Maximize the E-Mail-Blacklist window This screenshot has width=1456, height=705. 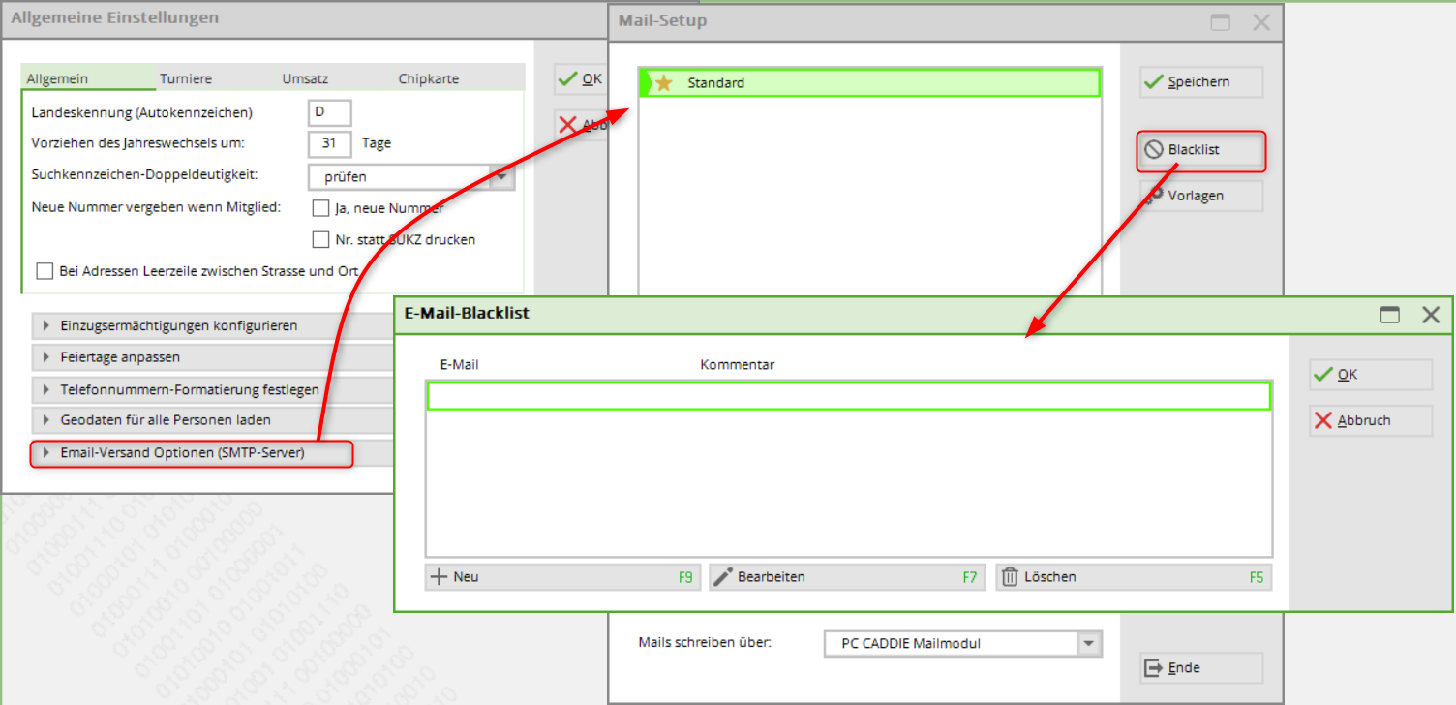(x=1390, y=314)
